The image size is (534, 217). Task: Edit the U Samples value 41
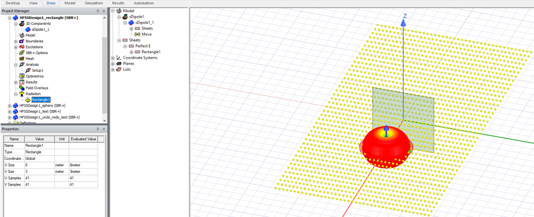tap(39, 178)
